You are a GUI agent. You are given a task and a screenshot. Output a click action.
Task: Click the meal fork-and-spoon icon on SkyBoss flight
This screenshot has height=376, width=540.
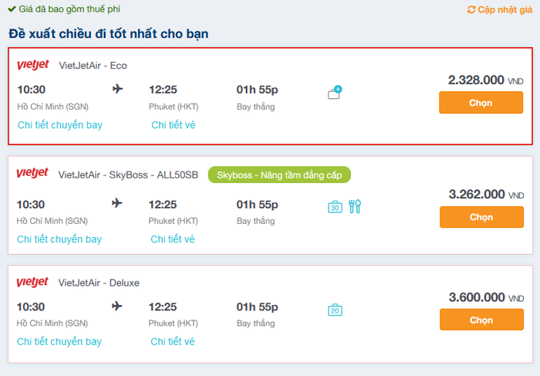(x=355, y=206)
